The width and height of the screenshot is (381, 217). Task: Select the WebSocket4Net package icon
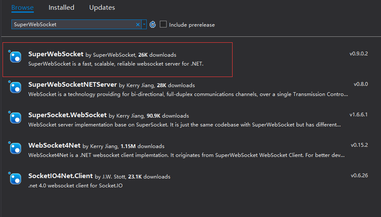[x=15, y=148]
